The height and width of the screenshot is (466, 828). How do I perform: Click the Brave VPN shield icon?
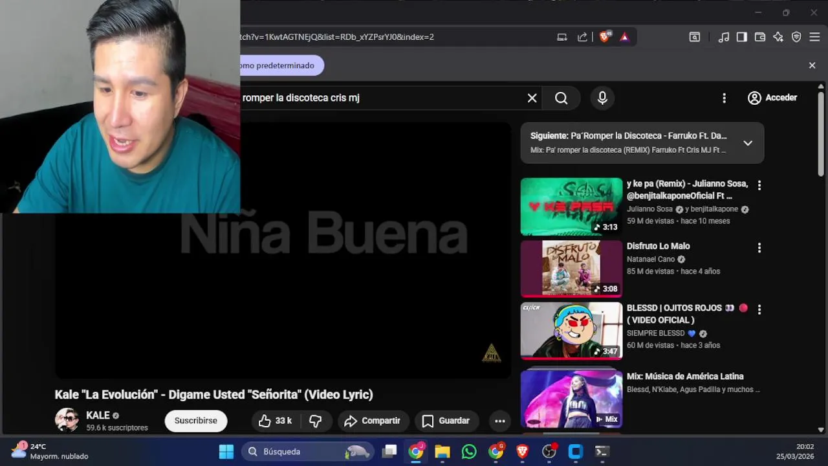pos(796,37)
